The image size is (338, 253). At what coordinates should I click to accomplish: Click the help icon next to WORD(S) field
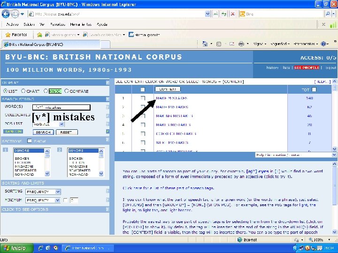(x=108, y=107)
